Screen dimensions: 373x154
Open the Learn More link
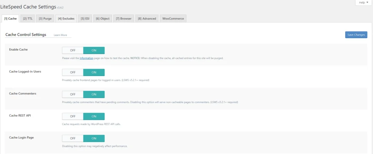click(x=60, y=35)
